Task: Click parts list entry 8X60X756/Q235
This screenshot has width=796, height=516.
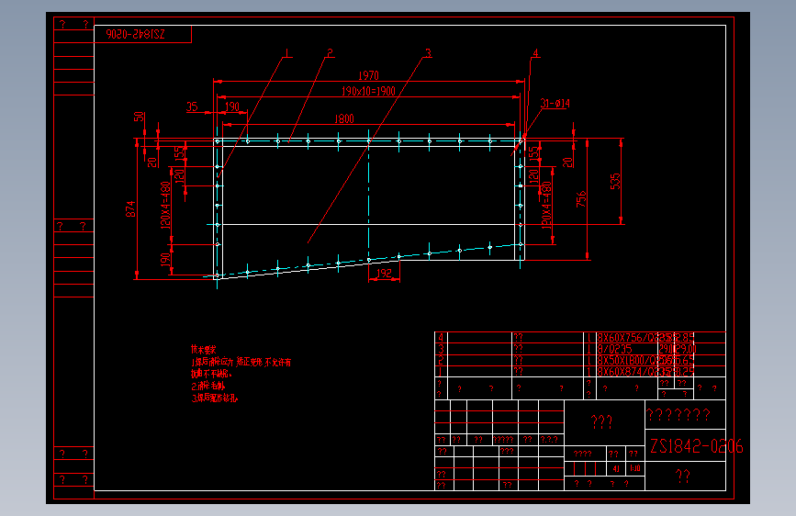Action: pos(635,337)
